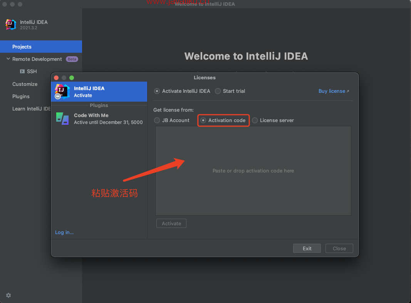Image resolution: width=411 pixels, height=303 pixels.
Task: Click the IntelliJ IDEA logo in welcome sidebar
Action: tap(11, 25)
